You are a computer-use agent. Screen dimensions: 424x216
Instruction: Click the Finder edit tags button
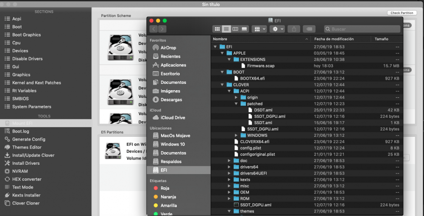[310, 29]
